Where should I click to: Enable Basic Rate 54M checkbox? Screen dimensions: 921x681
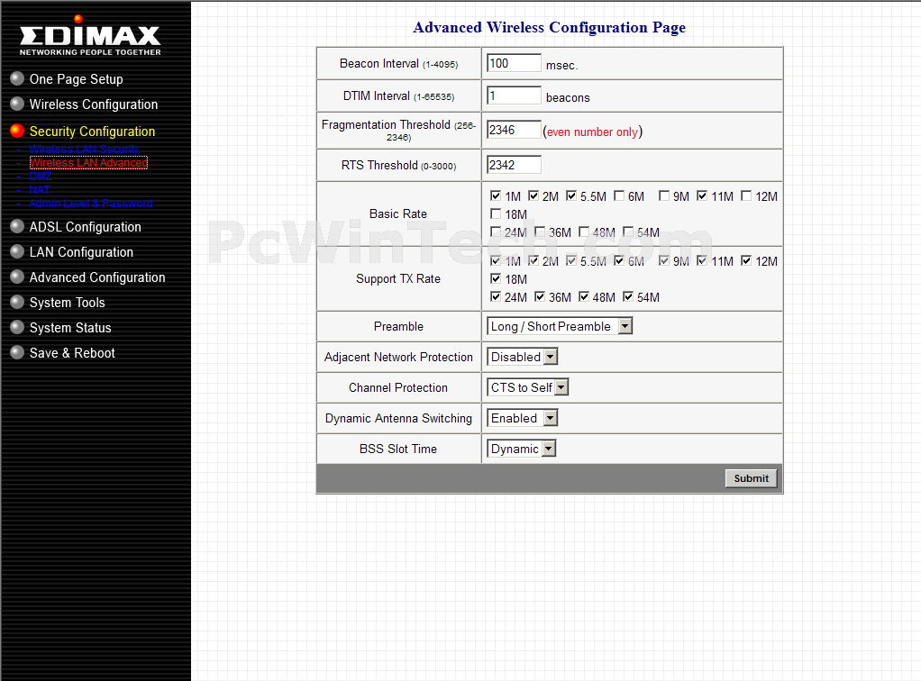628,232
